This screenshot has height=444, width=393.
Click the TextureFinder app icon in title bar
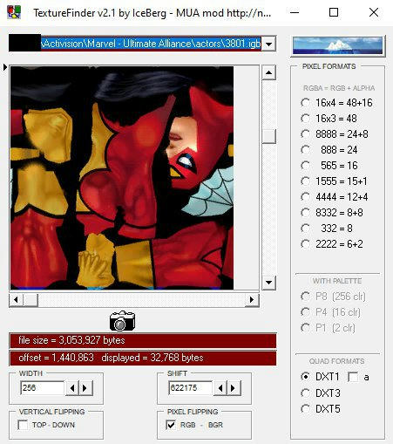pyautogui.click(x=14, y=12)
